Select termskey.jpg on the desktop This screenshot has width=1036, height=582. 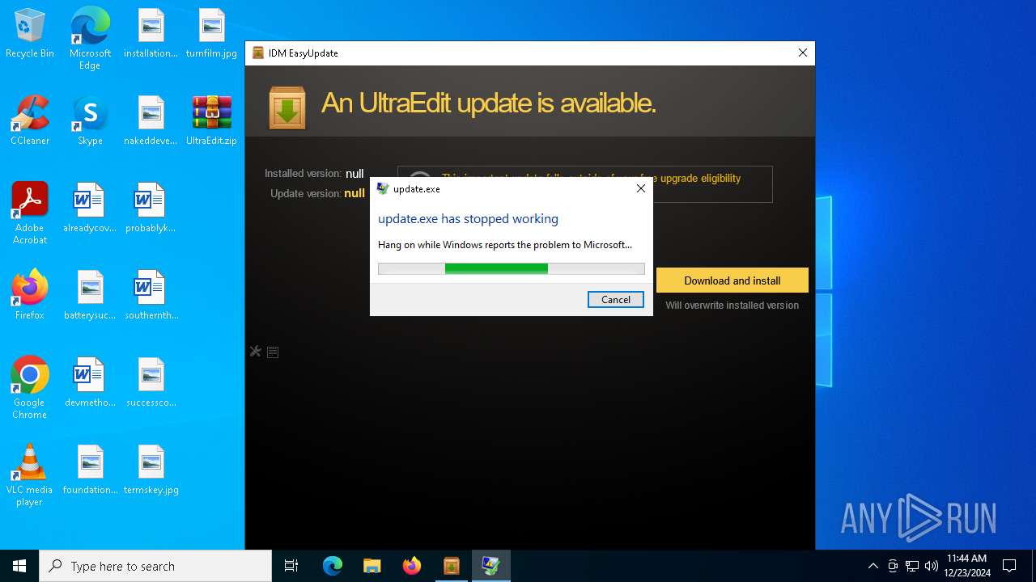pyautogui.click(x=151, y=470)
